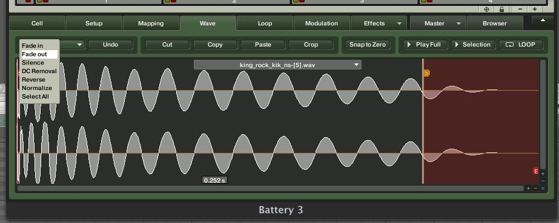Click the snowflake freeze icon above the tabs
559x223 pixels.
(x=487, y=9)
